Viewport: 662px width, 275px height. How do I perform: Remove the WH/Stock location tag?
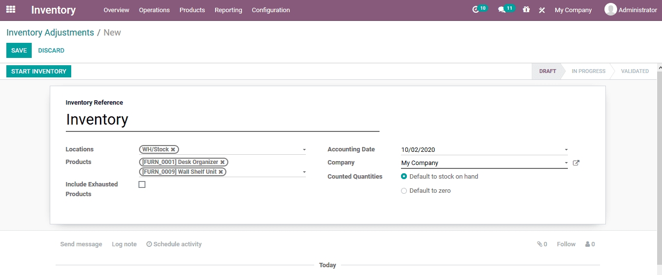click(173, 149)
